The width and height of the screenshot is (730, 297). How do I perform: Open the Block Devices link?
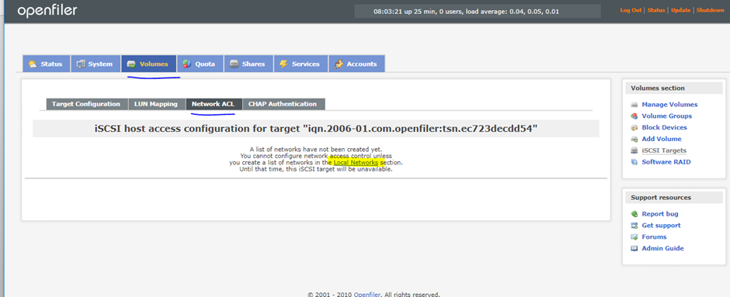[664, 127]
